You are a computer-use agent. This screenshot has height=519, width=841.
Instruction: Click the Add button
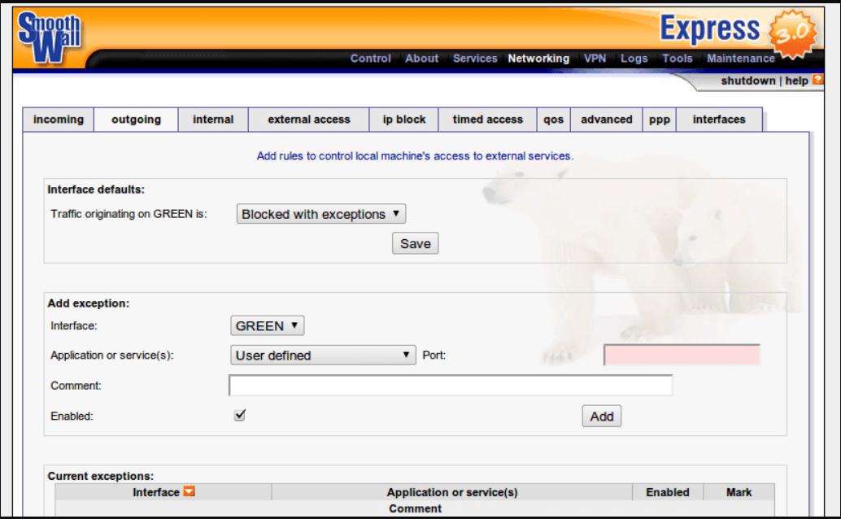tap(602, 416)
